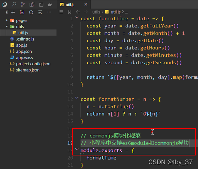Open the Docker whale icon
Viewport: 198px width, 169px height.
point(50,5)
